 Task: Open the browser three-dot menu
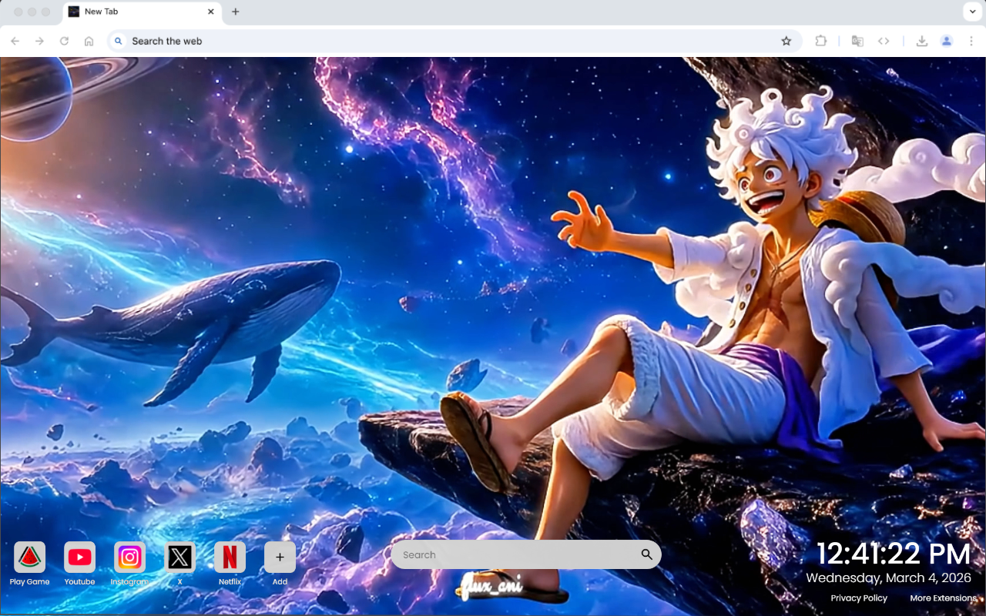coord(971,41)
